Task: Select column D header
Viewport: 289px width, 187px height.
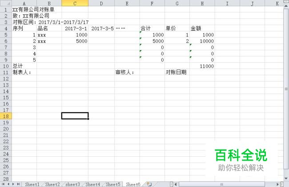Action: [x=101, y=3]
